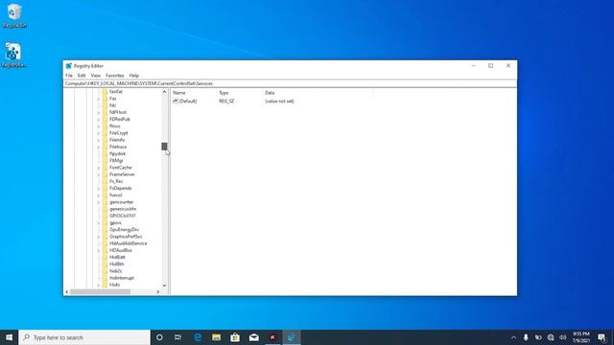
Task: Open the volume control tray icon
Action: (x=563, y=337)
